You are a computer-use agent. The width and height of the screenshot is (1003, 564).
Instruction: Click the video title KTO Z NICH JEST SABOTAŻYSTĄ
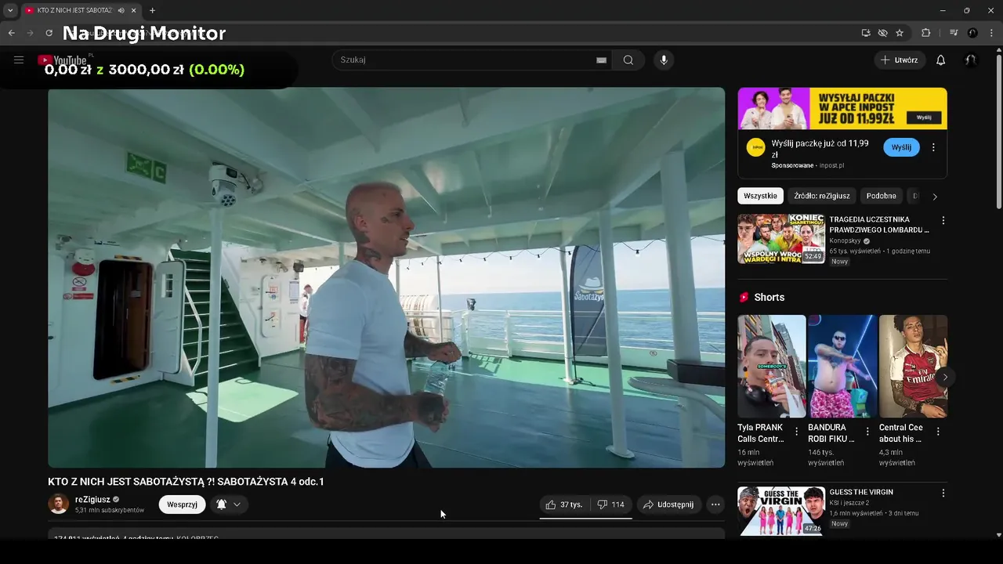click(x=186, y=482)
